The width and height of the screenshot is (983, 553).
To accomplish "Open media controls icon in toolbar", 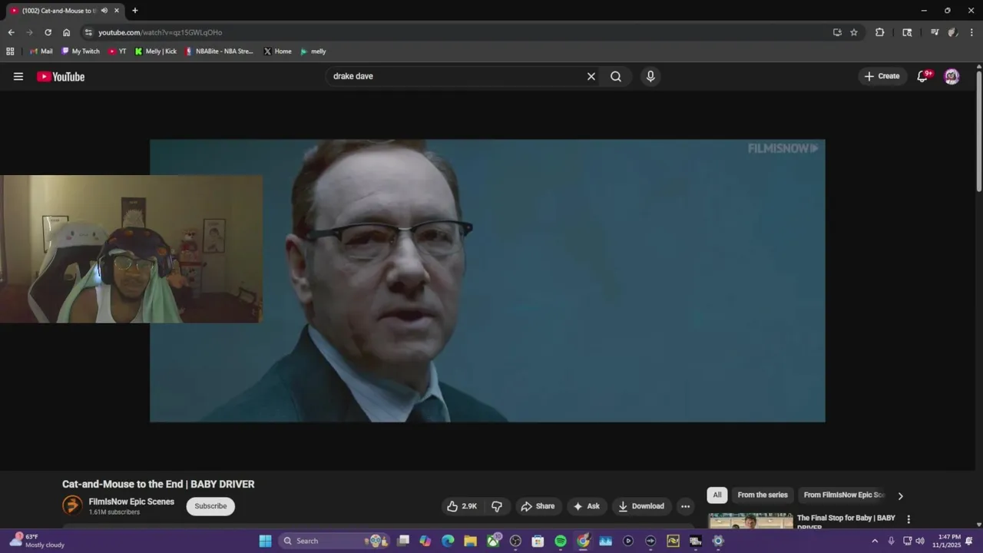I will (x=935, y=32).
